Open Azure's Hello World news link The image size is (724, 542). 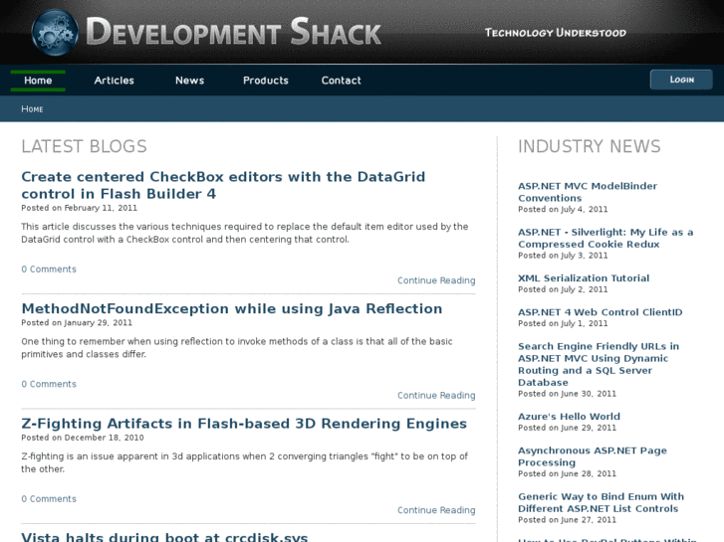click(569, 417)
